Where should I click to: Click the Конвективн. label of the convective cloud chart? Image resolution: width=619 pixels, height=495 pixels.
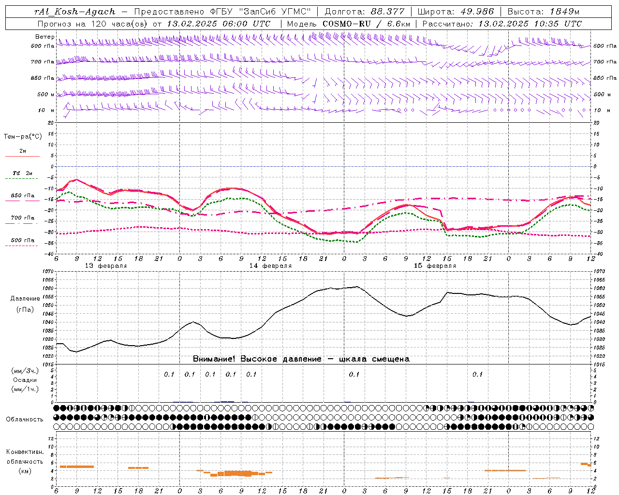click(25, 452)
